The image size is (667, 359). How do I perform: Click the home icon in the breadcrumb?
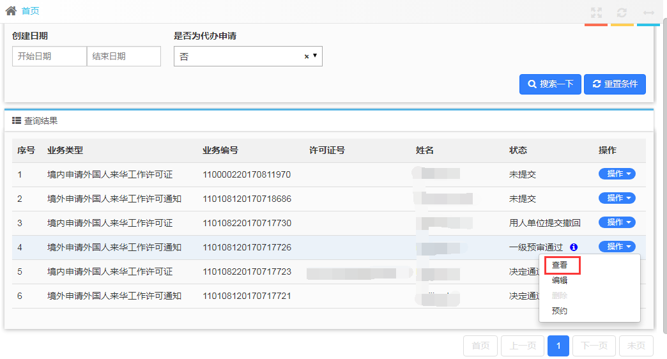click(11, 11)
